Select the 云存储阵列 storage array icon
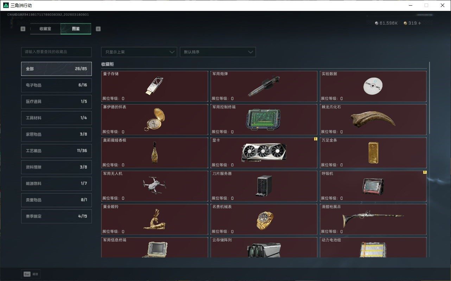The height and width of the screenshot is (281, 451). pos(264,250)
